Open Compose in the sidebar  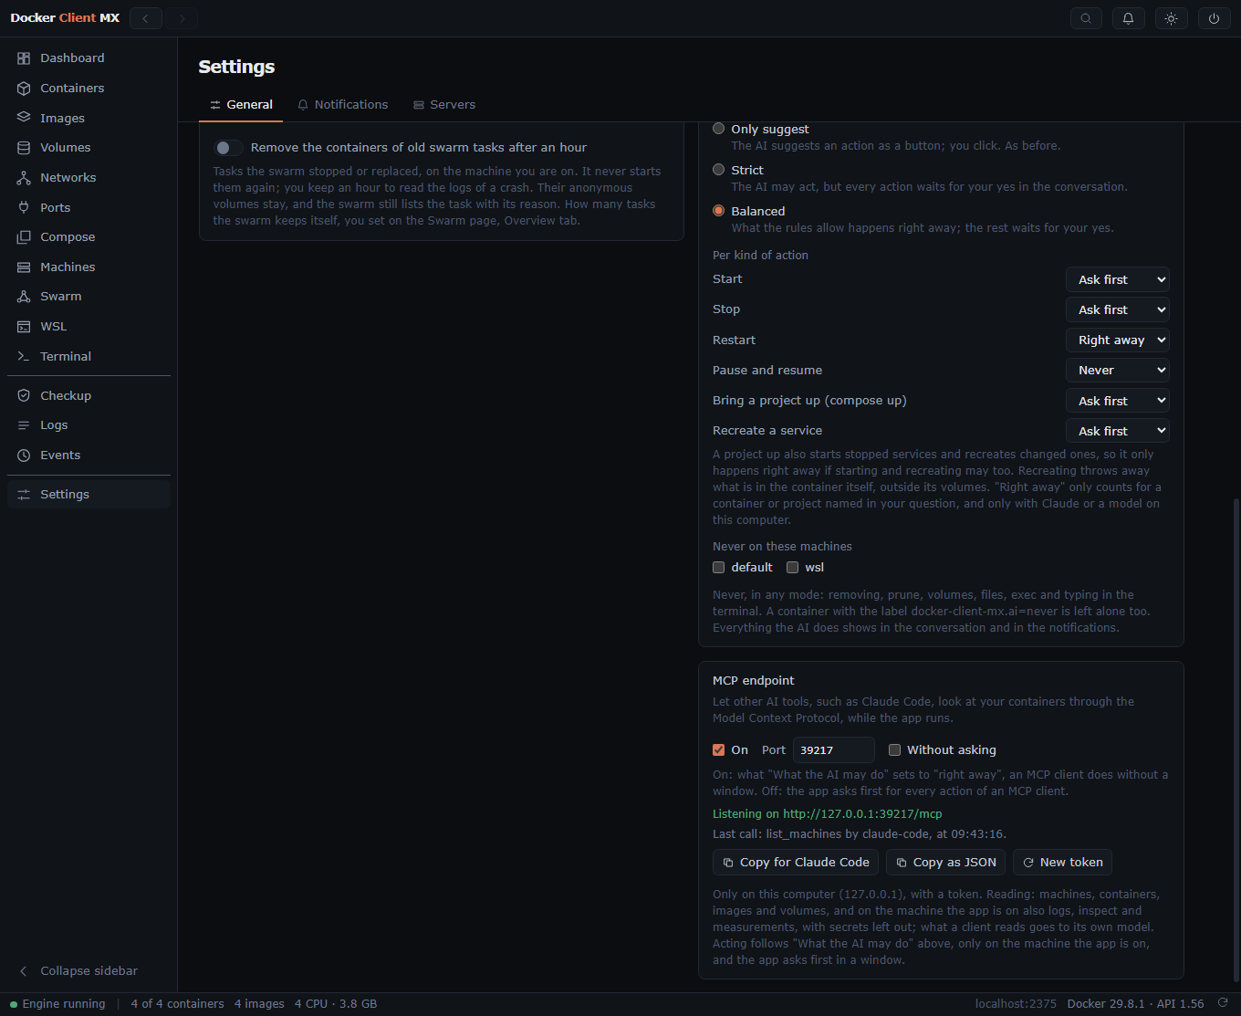point(89,237)
